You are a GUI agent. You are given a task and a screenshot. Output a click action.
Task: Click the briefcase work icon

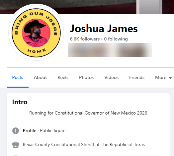coord(16,145)
